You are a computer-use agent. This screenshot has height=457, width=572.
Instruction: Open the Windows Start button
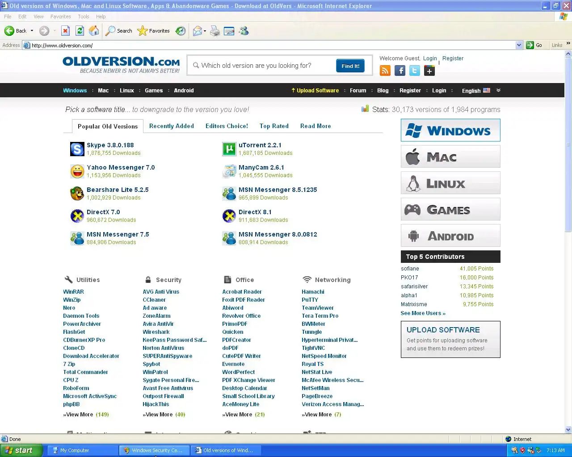[x=21, y=450]
